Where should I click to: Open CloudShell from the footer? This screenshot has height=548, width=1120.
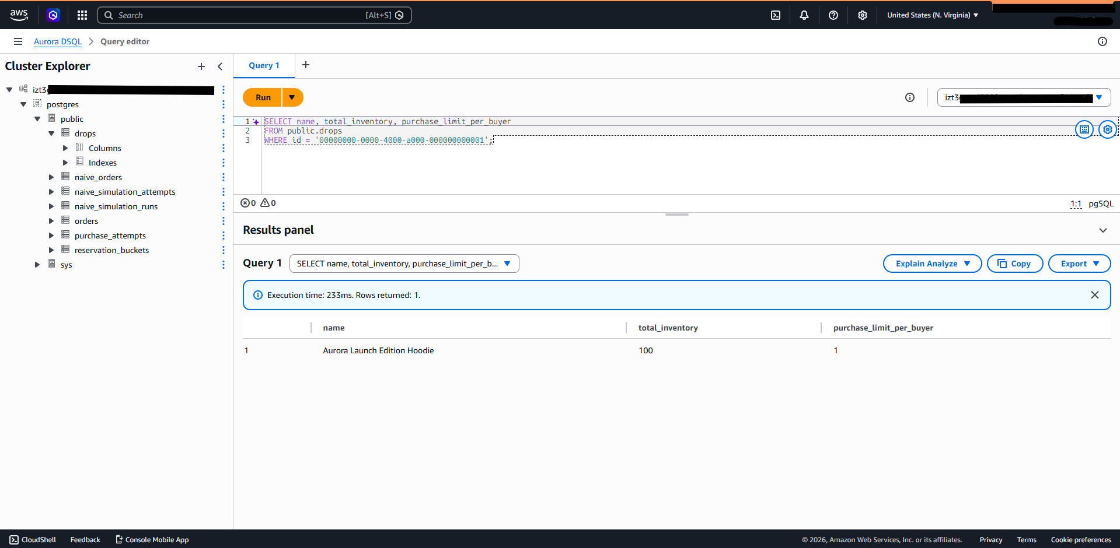click(x=33, y=540)
